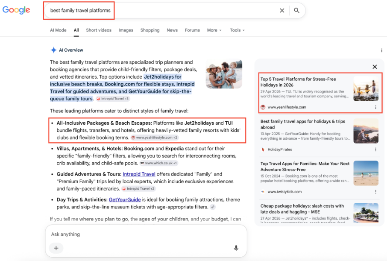387x261 pixels.
Task: Click the Google logo
Action: click(16, 10)
